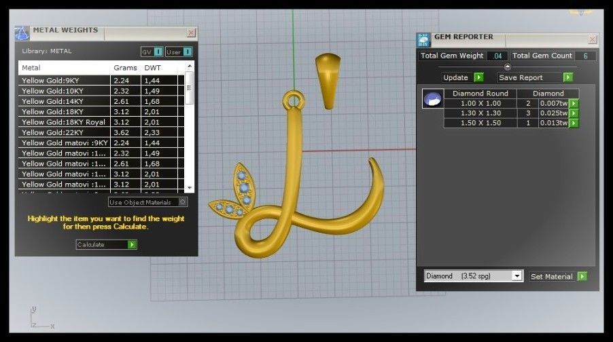The height and width of the screenshot is (342, 613).
Task: Click the Calculate button
Action: (x=106, y=244)
